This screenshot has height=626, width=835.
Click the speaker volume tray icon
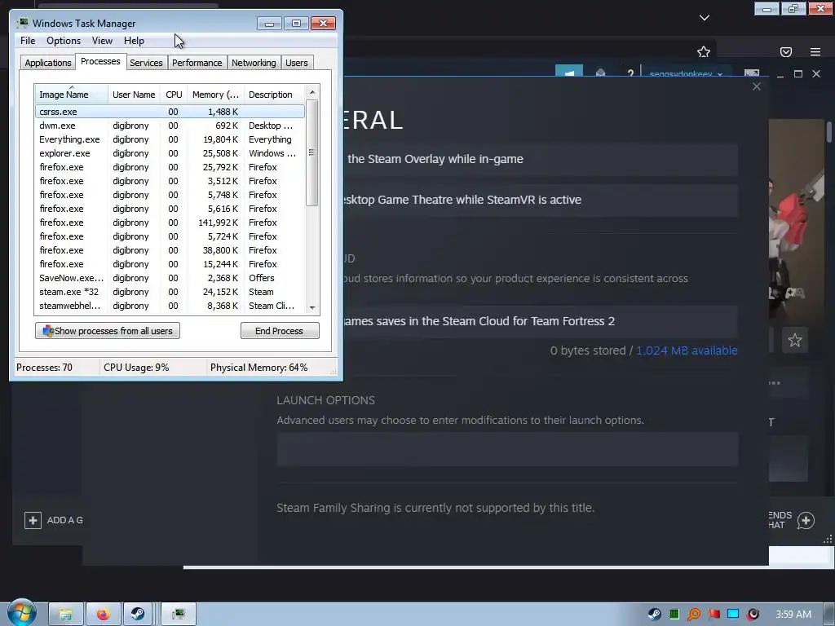pos(753,615)
